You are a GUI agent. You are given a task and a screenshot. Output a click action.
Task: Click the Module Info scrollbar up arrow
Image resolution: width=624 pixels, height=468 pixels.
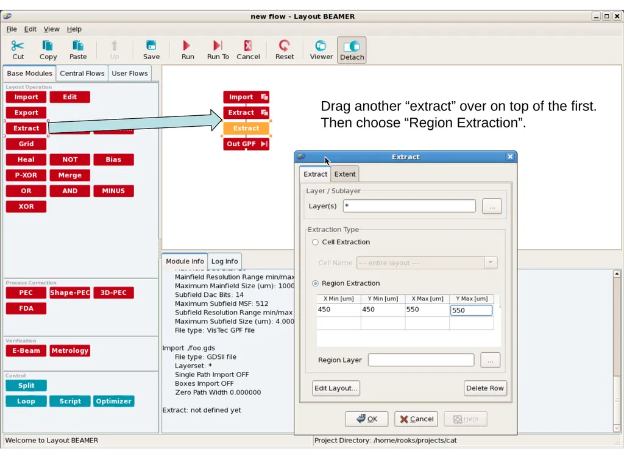pyautogui.click(x=617, y=274)
